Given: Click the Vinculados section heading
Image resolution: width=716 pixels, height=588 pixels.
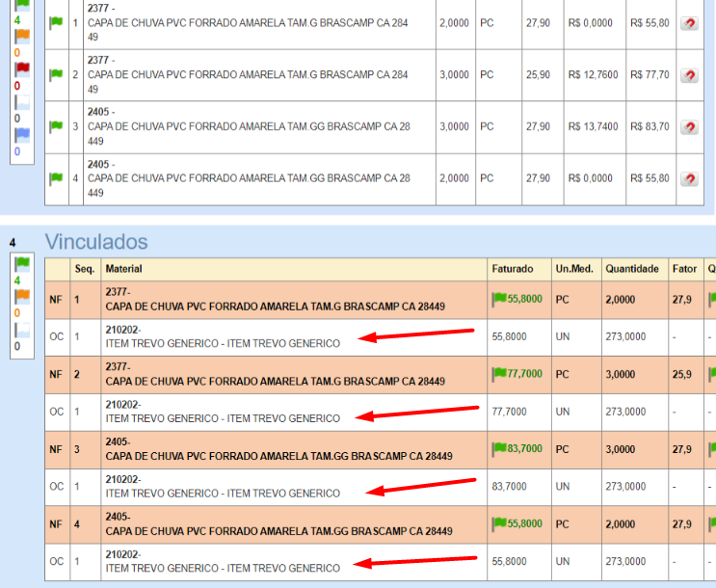Looking at the screenshot, I should [96, 241].
